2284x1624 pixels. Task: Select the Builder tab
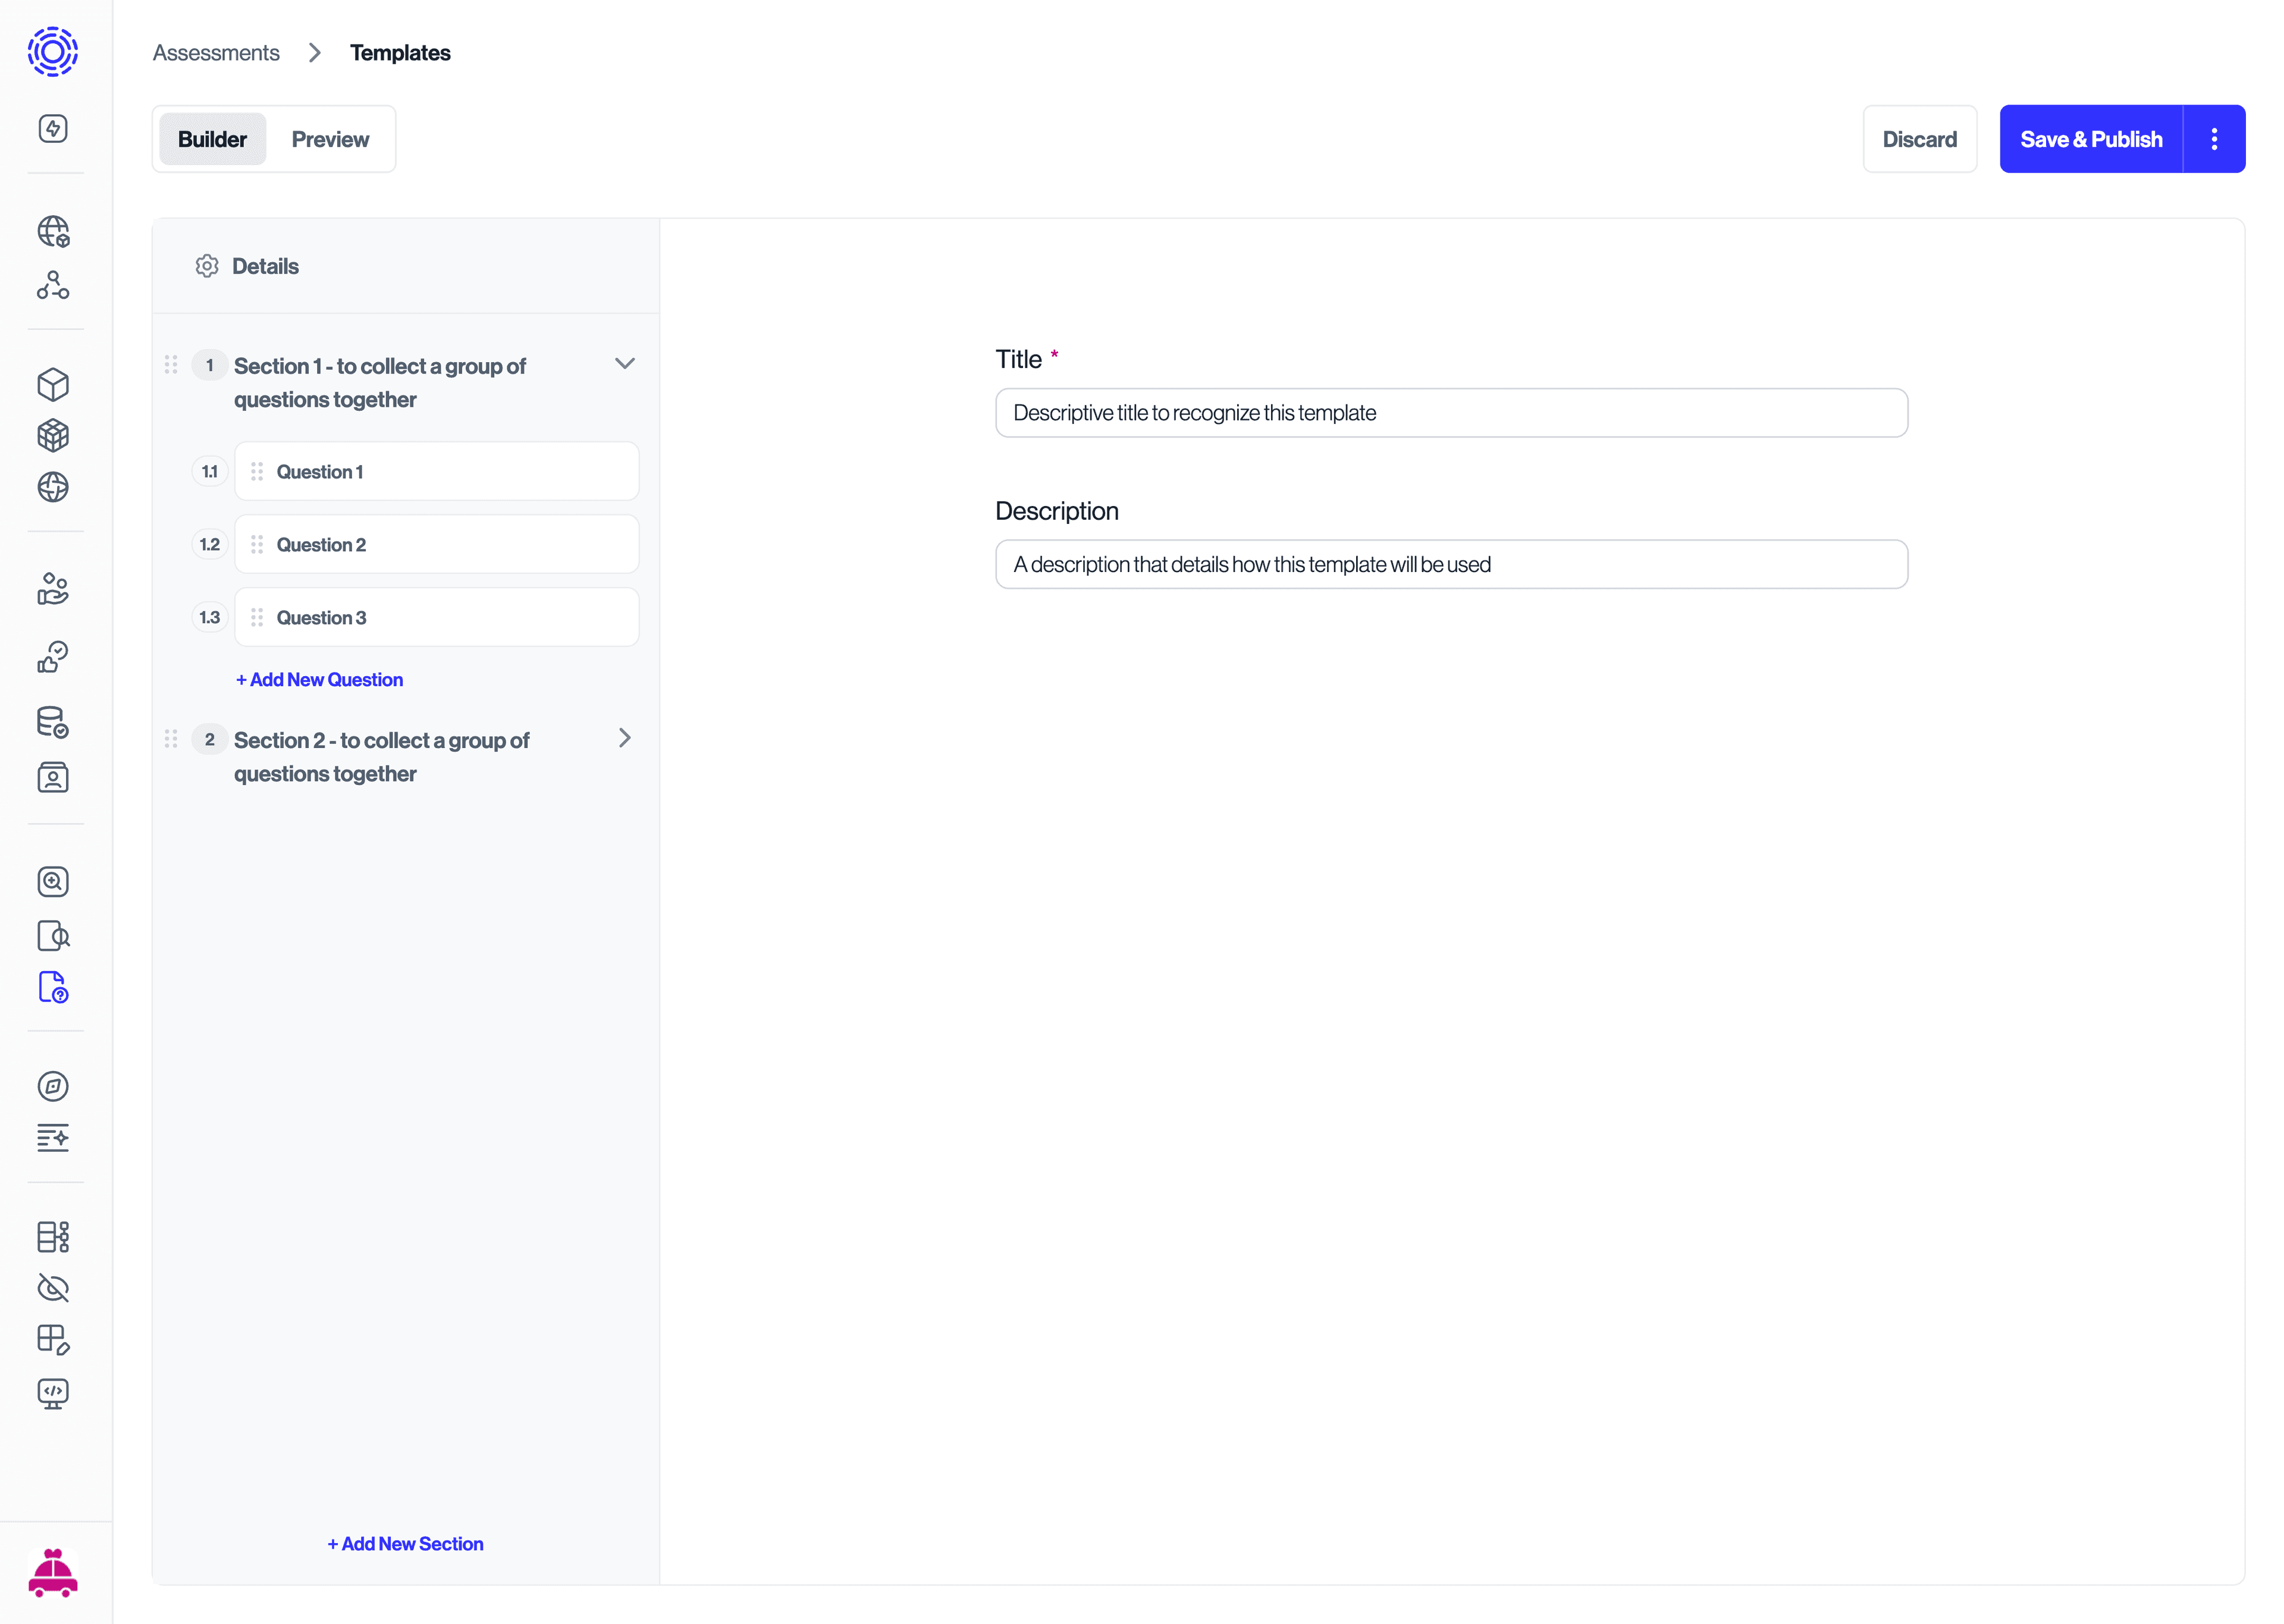(211, 137)
